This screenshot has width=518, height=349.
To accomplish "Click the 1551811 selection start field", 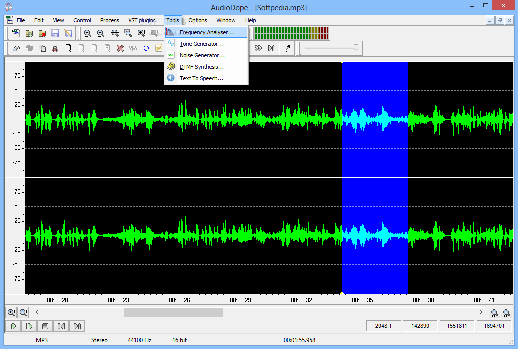I will point(457,326).
